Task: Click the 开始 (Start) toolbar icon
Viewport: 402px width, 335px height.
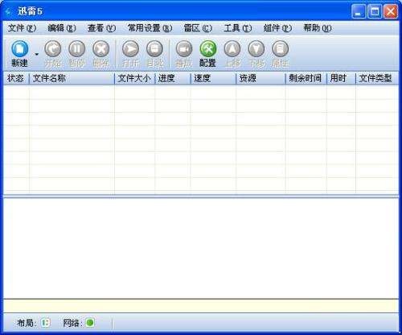Action: (53, 49)
